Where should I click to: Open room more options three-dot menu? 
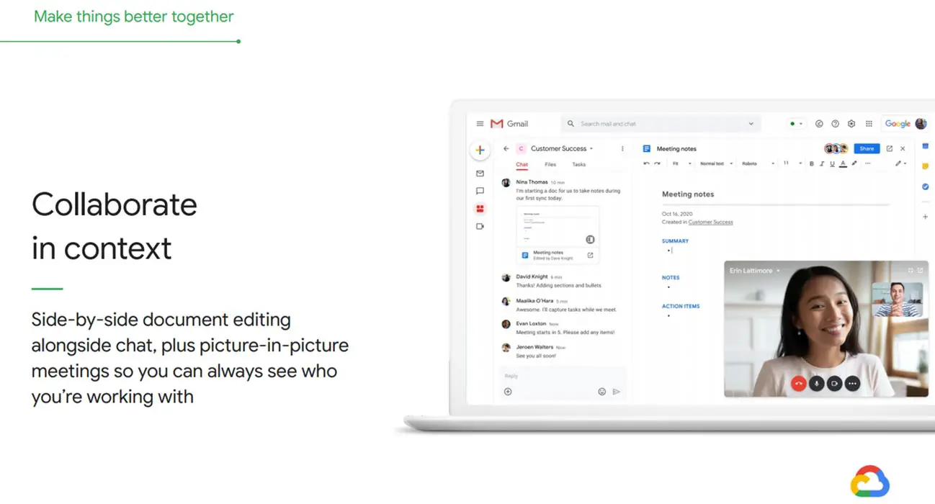pyautogui.click(x=622, y=149)
